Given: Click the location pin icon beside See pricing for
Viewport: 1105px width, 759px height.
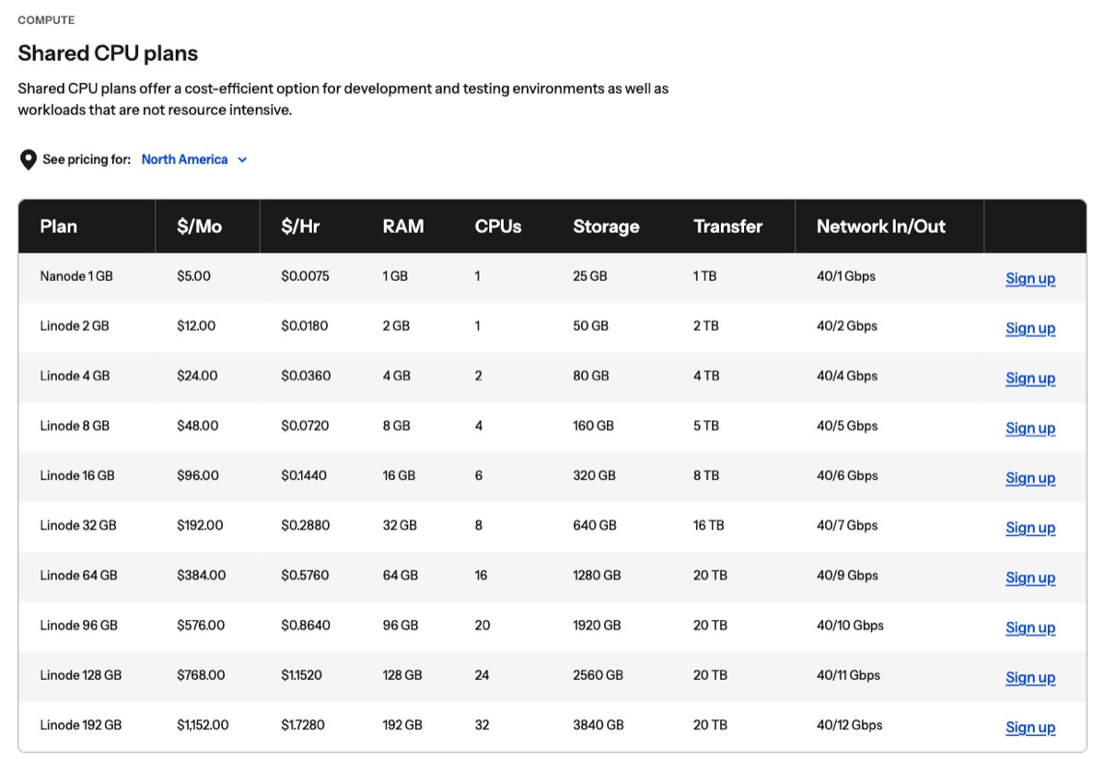Looking at the screenshot, I should 29,160.
